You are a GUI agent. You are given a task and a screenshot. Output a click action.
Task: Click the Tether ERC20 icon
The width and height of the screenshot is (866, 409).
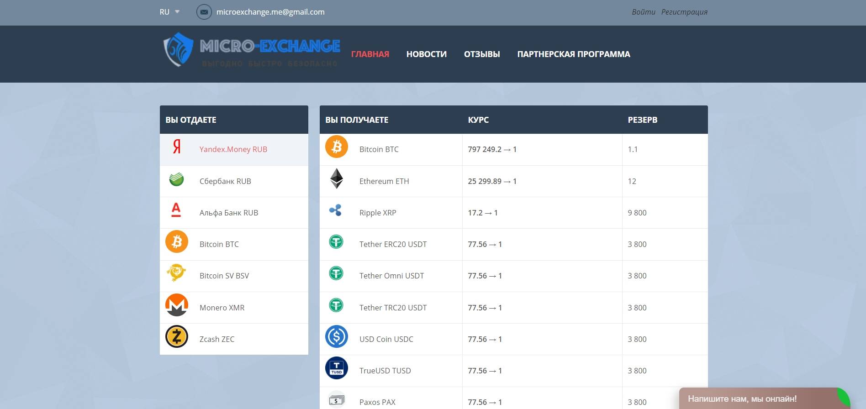pyautogui.click(x=336, y=241)
